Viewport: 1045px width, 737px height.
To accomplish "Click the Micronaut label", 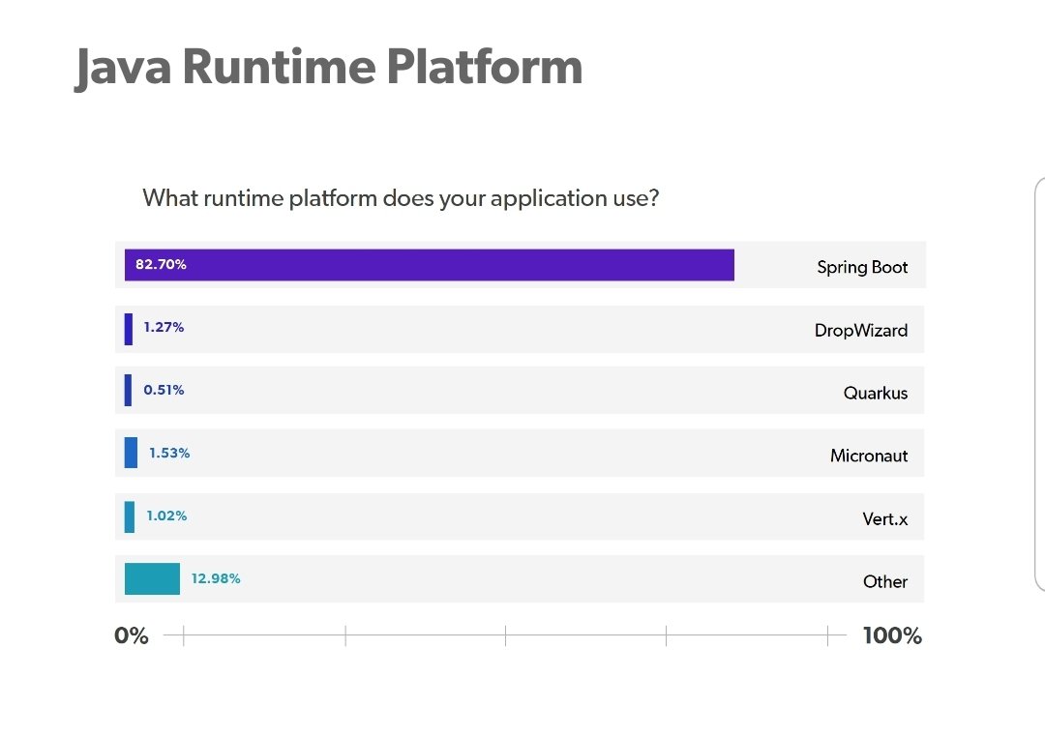I will pyautogui.click(x=868, y=456).
